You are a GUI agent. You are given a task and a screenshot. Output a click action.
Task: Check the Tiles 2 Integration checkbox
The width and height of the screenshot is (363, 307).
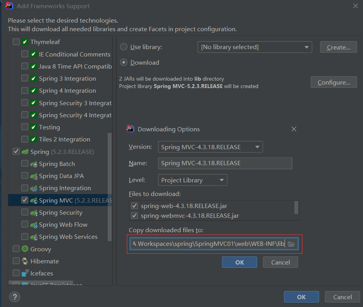pyautogui.click(x=25, y=139)
